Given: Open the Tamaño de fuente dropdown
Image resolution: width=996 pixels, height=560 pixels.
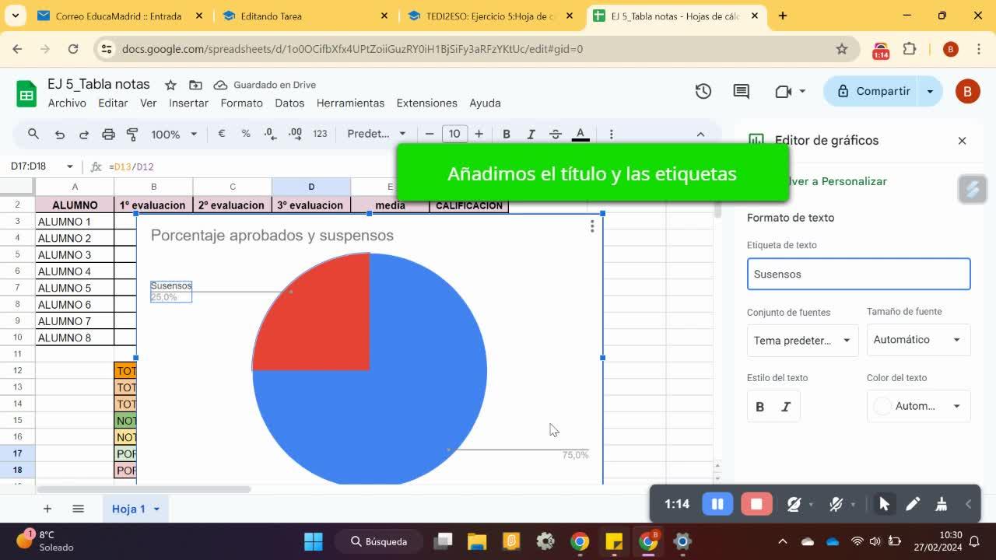Looking at the screenshot, I should coord(918,340).
